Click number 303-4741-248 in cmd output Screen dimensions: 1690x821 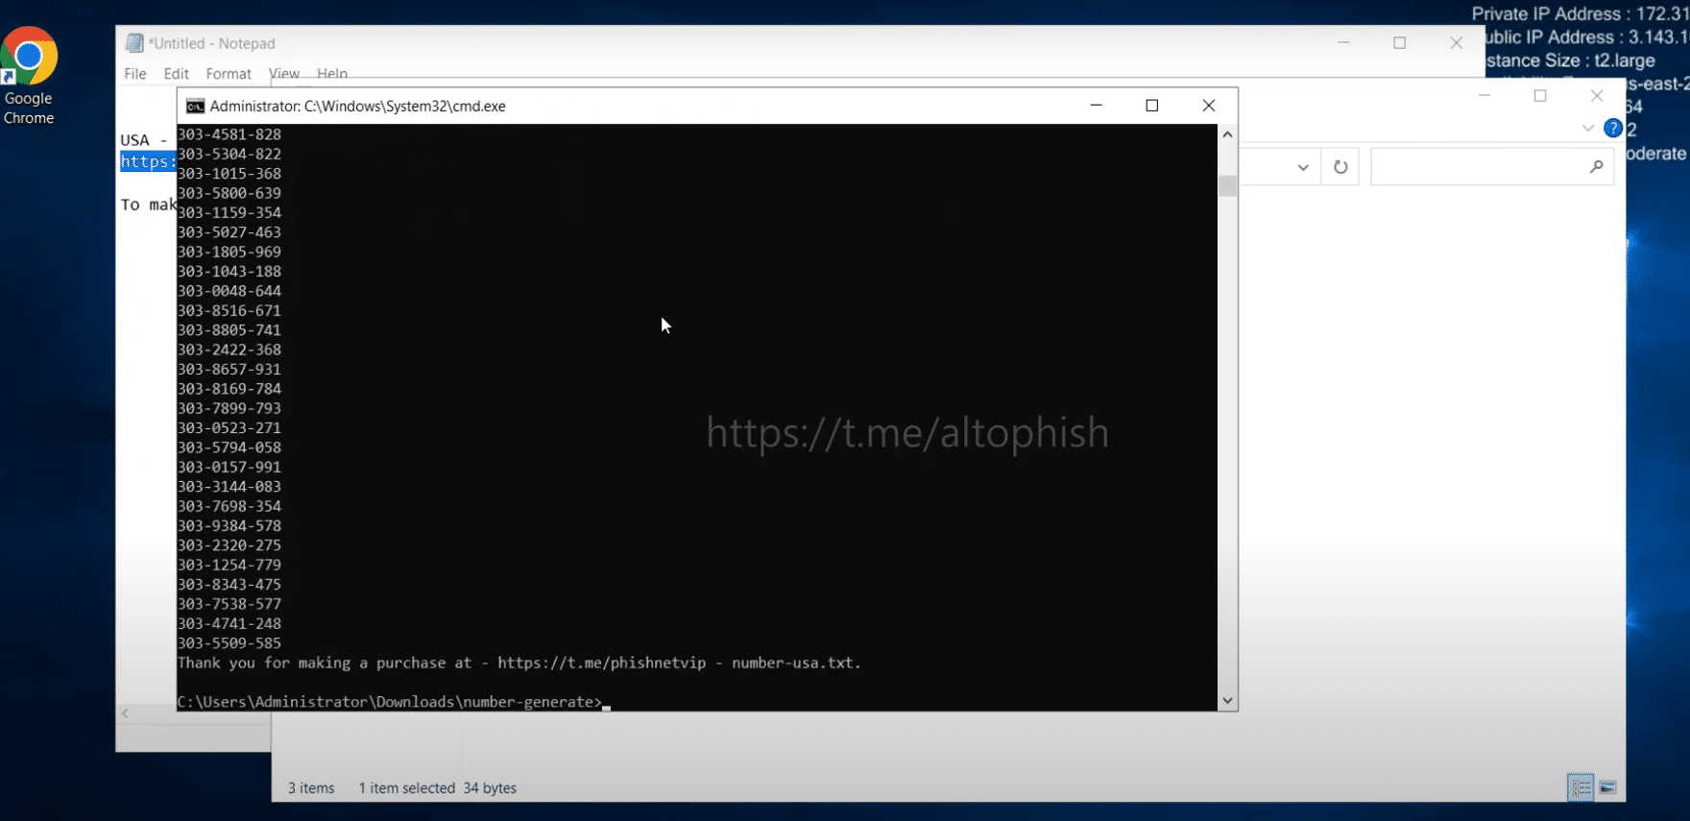[229, 624]
